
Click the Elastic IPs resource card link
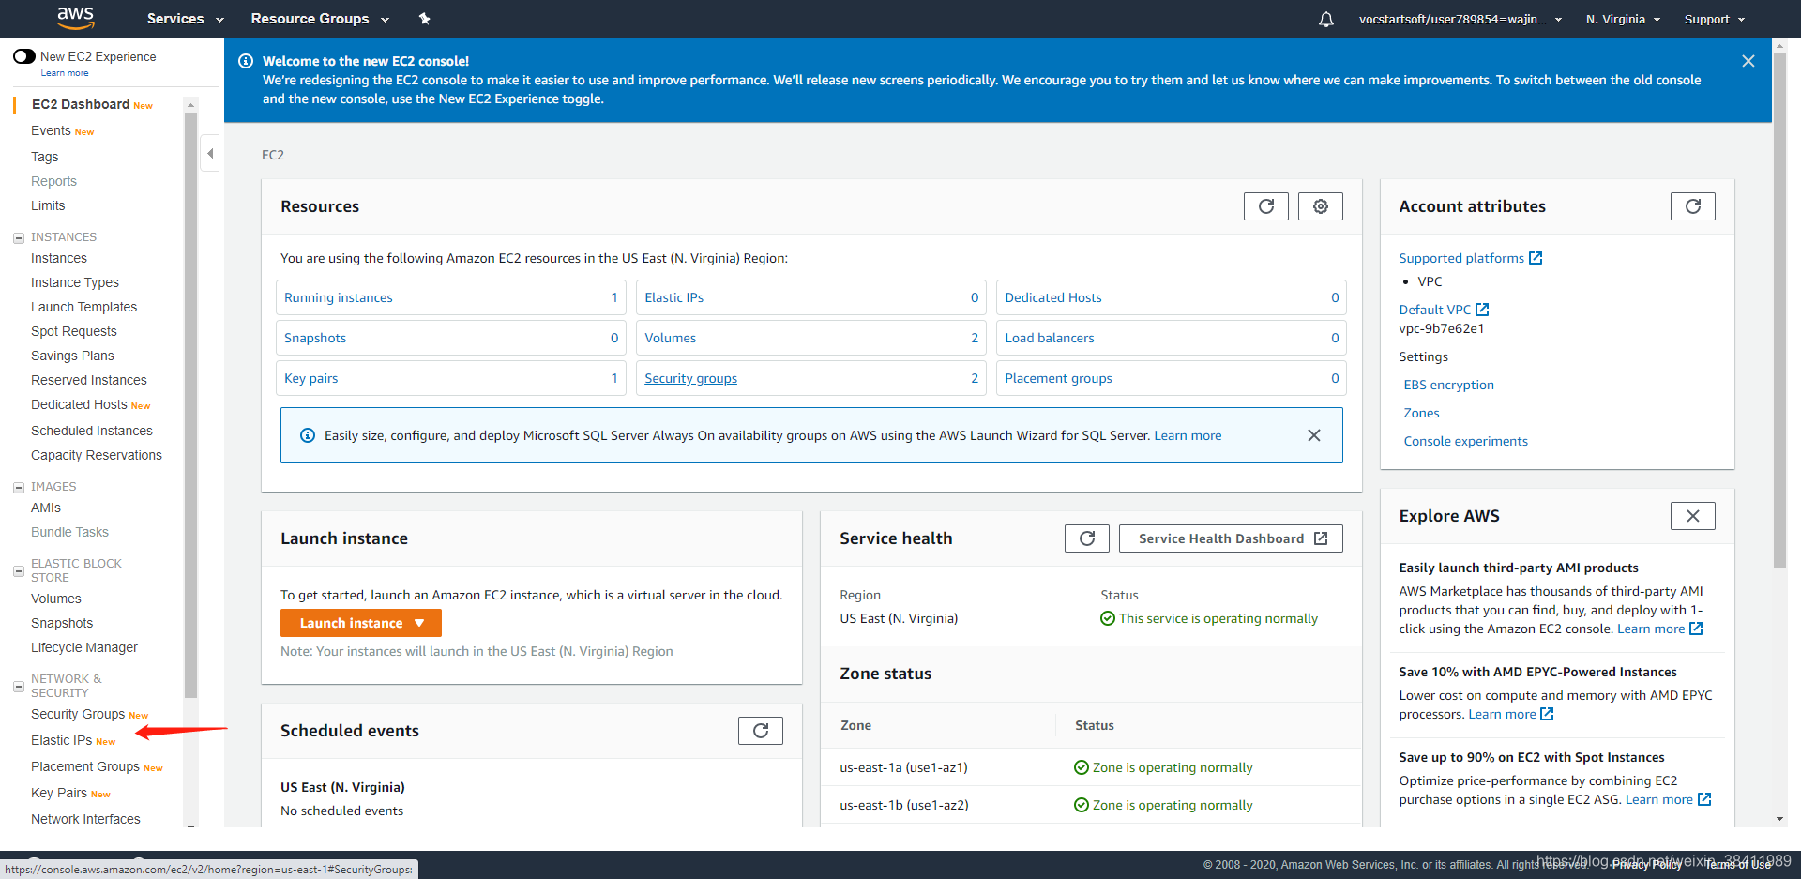coord(673,297)
